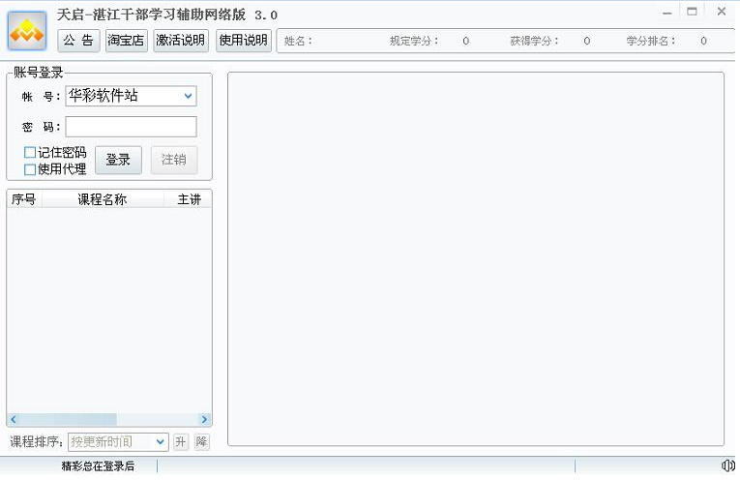Image resolution: width=740 pixels, height=480 pixels.
Task: Sort courses ascending with 升 button
Action: tap(180, 442)
